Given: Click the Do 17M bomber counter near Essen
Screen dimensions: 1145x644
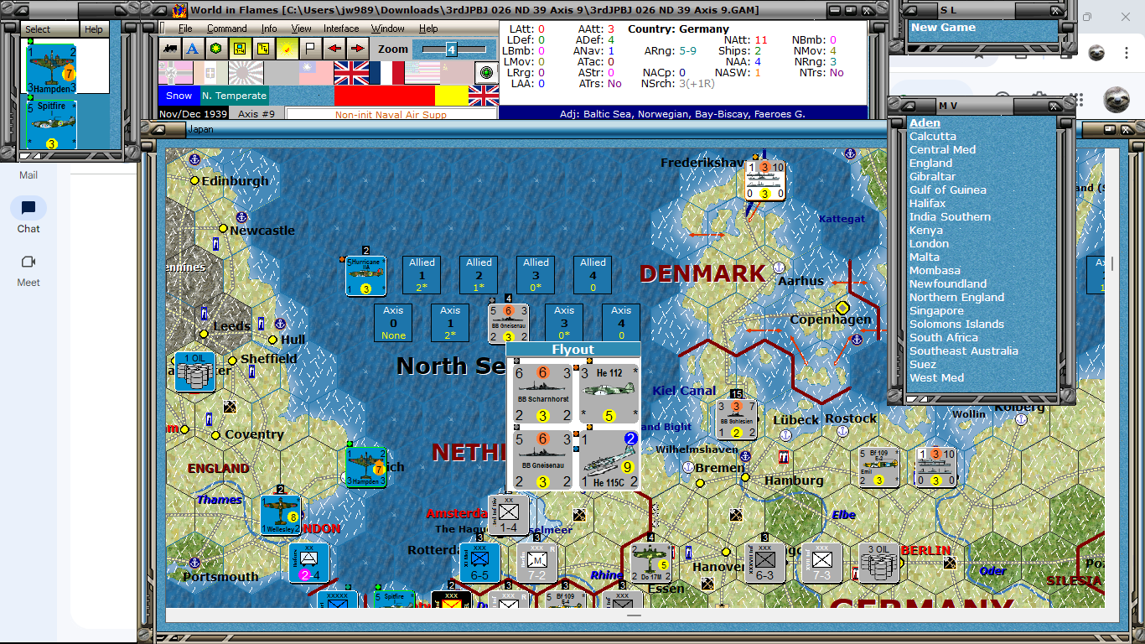Looking at the screenshot, I should point(651,563).
